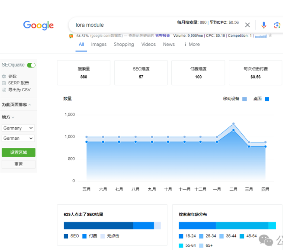Screen dimensions: 283x250
Task: Click the star icon beside trend bars
Action: pos(270,36)
